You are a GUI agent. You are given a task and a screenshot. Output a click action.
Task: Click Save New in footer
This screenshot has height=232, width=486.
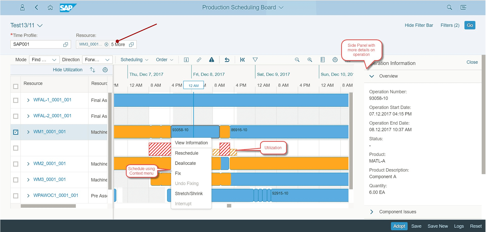pos(437,226)
